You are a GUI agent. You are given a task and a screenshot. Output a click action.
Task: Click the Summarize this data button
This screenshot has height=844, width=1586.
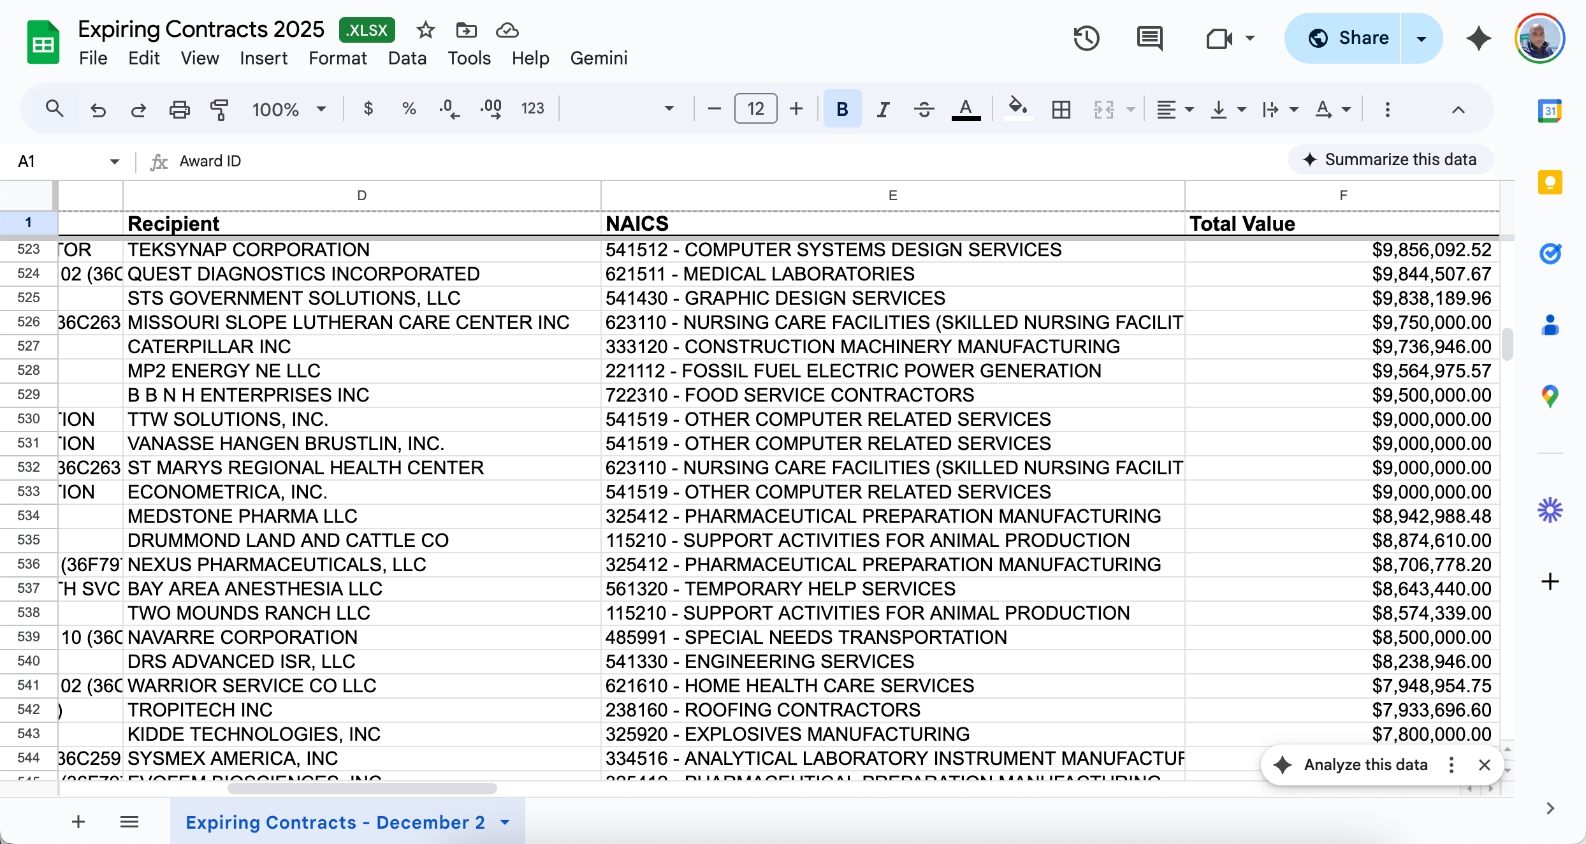[x=1390, y=159]
